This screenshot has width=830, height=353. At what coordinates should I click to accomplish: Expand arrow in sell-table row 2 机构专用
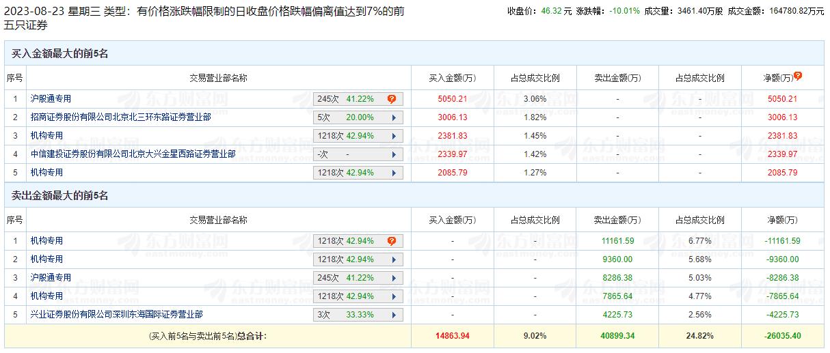(x=394, y=259)
